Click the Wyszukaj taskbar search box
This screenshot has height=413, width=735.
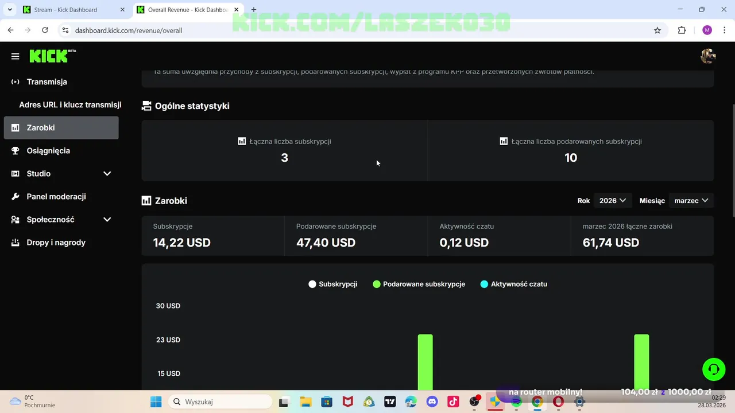220,402
